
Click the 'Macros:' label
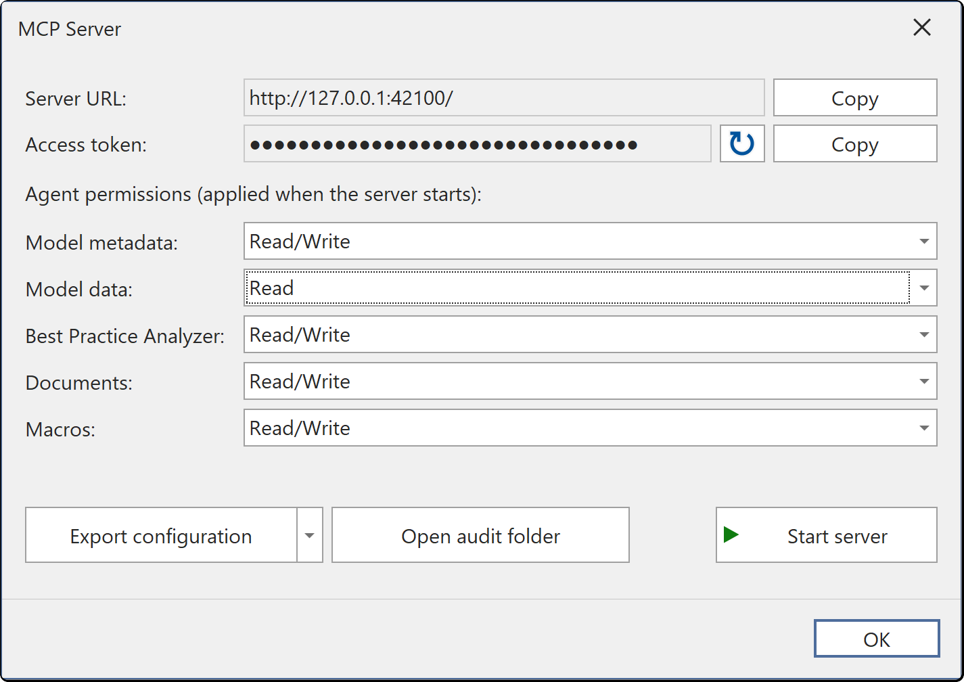(x=60, y=429)
